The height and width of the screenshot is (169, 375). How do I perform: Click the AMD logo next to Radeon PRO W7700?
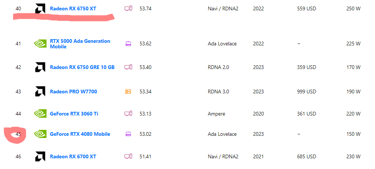tap(40, 92)
